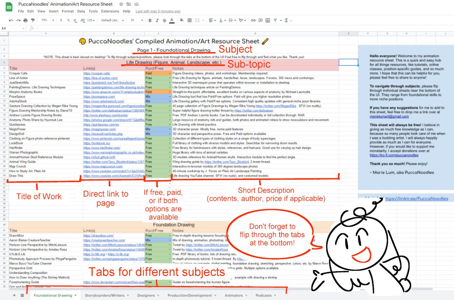Decrease decimal places (.0 icon)
Viewport: 454px width, 300px height.
75,20
